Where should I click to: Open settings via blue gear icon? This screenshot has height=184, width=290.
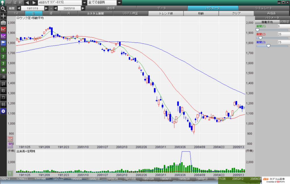(3, 111)
